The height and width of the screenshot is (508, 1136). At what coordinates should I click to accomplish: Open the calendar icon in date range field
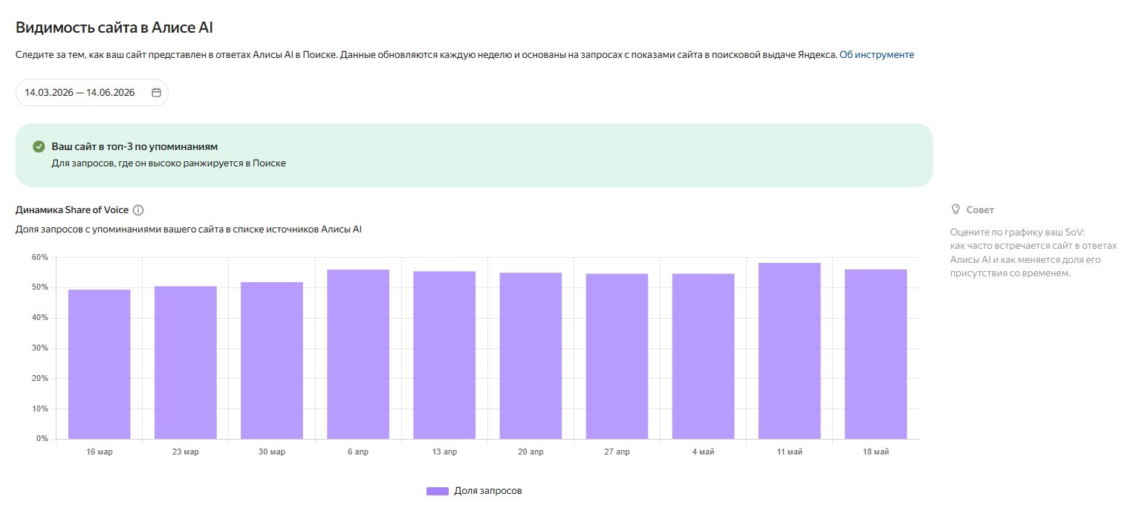[156, 93]
